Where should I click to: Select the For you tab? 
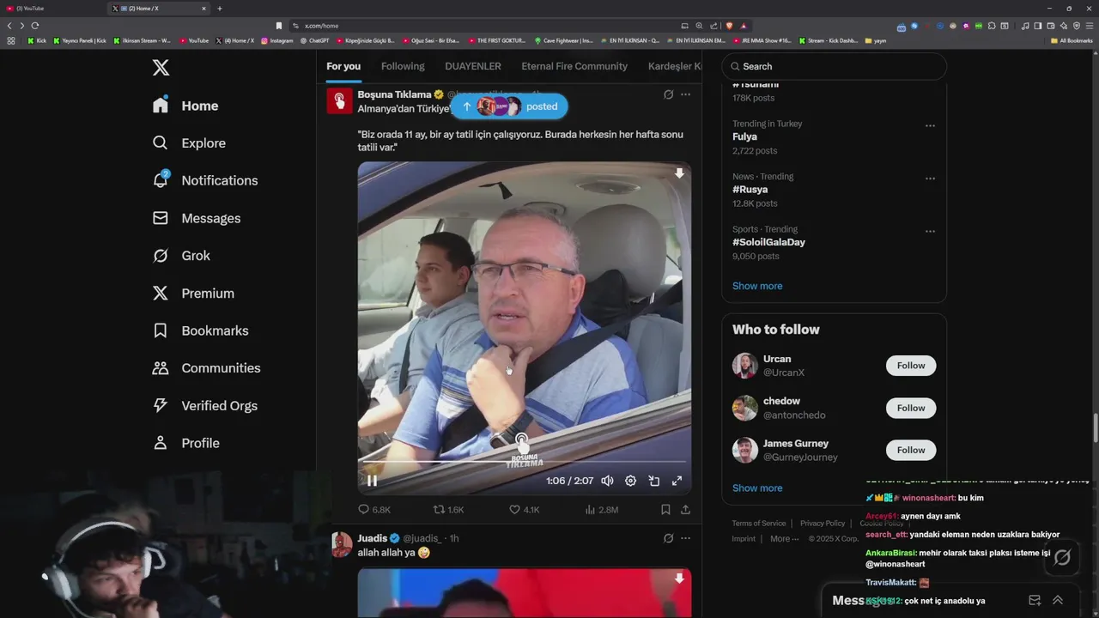[343, 66]
